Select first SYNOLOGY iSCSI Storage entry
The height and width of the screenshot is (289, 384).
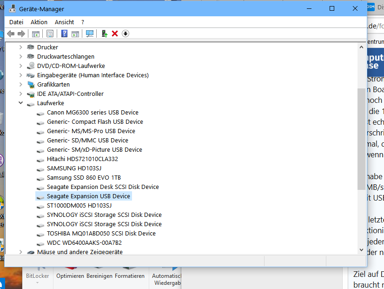[104, 215]
